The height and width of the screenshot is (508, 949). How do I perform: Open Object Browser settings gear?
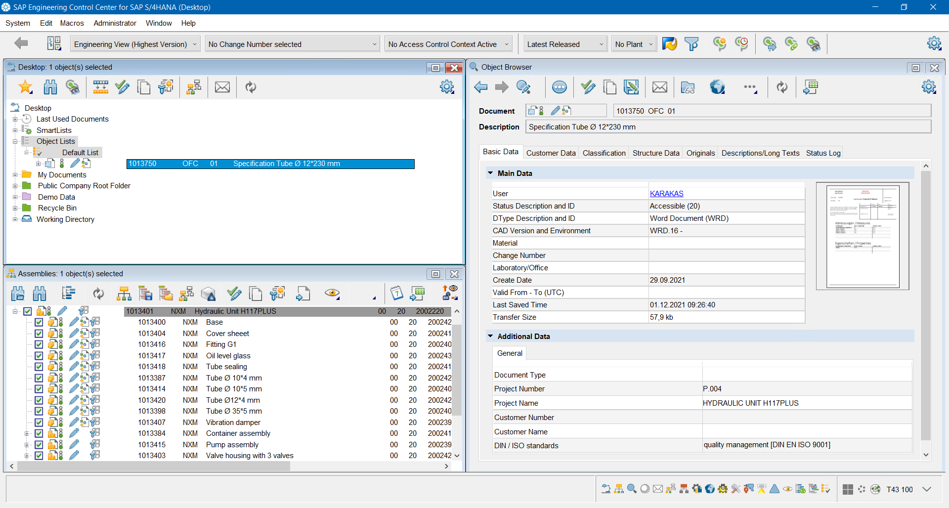coord(929,87)
